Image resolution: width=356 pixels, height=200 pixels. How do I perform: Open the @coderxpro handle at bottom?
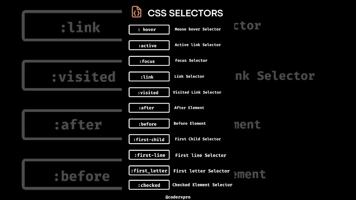(x=178, y=197)
